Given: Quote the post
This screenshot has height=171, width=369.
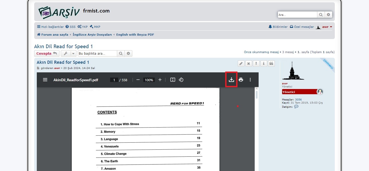Looking at the screenshot, I should [271, 64].
